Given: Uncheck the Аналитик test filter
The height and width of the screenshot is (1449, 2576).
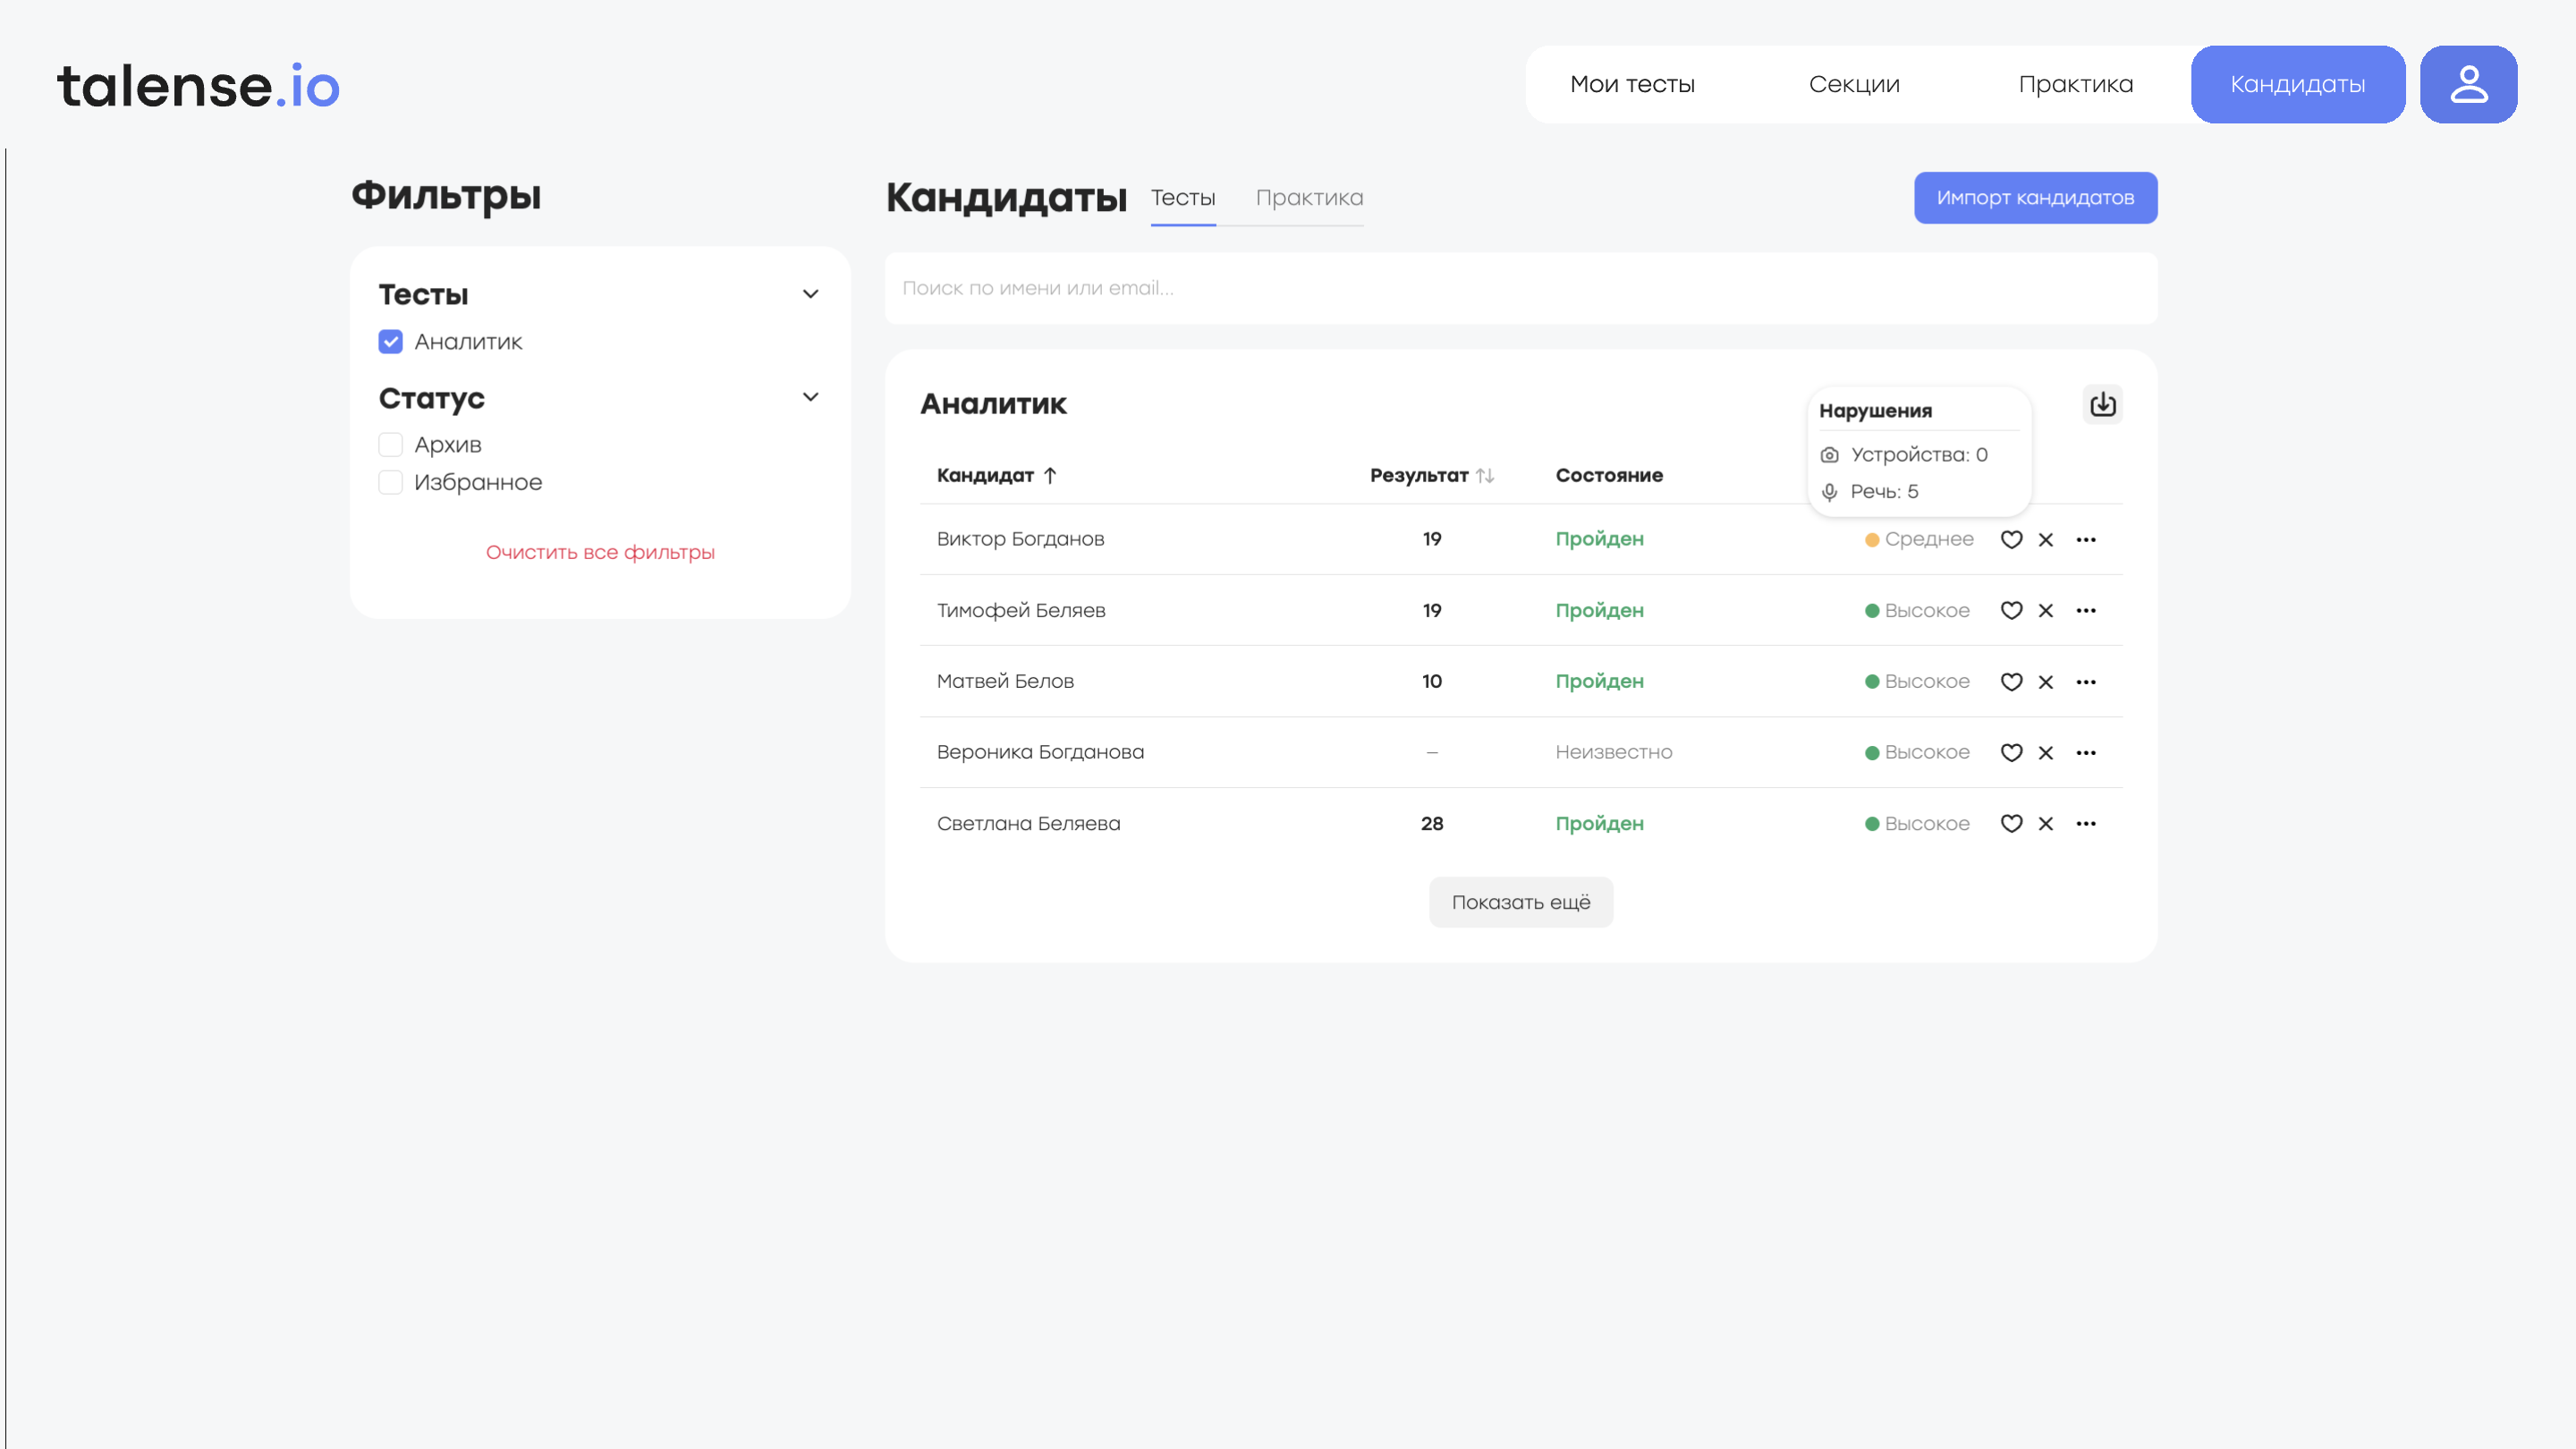Looking at the screenshot, I should point(390,342).
